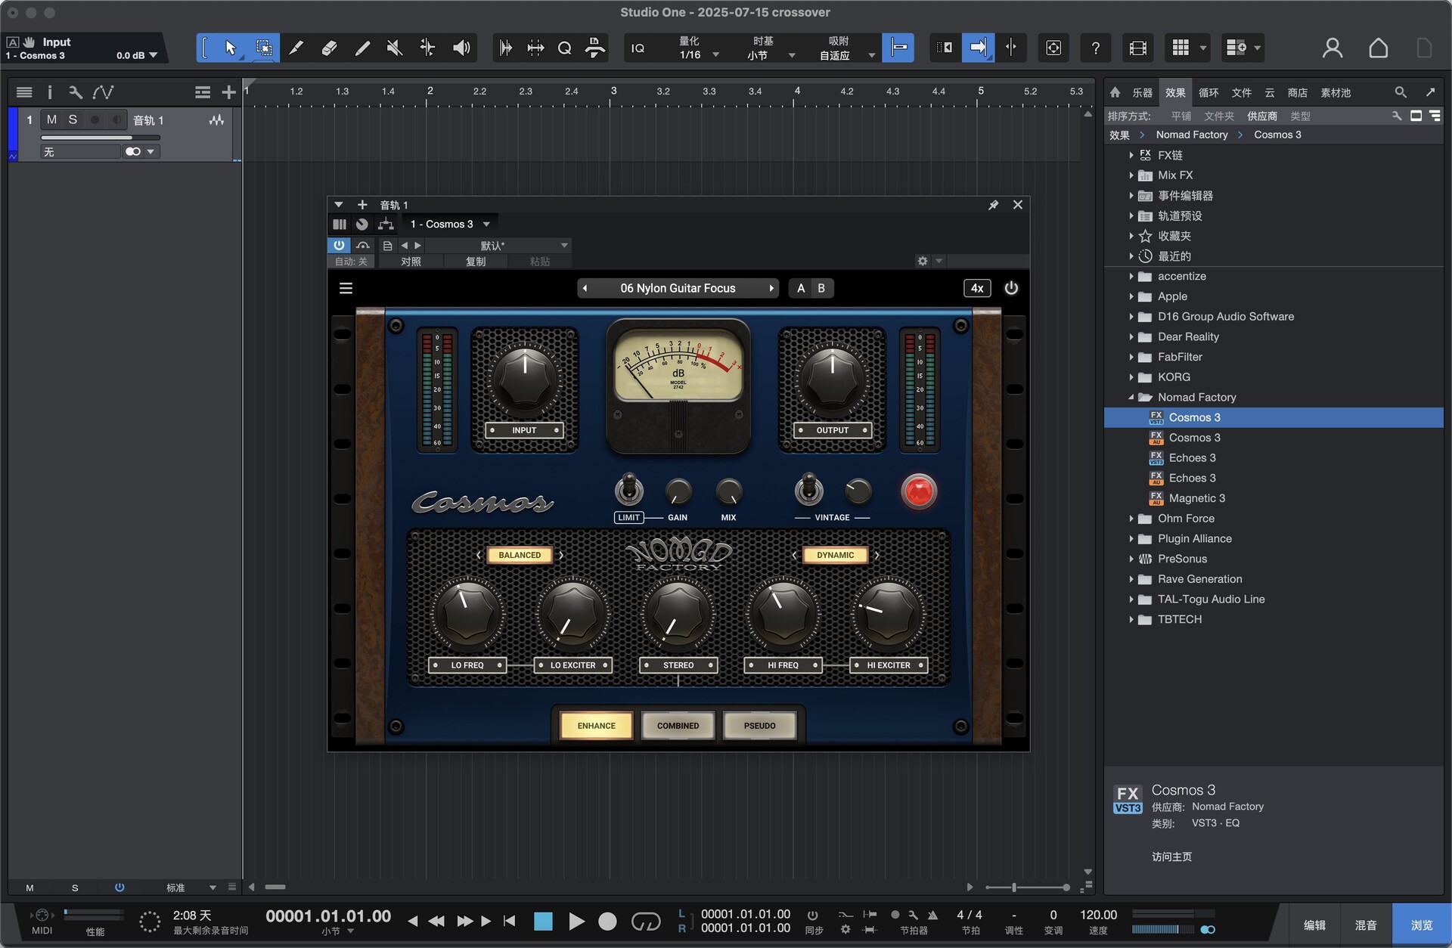Expand the PreSonus folder
Screen dimensions: 1452x948
(1131, 559)
